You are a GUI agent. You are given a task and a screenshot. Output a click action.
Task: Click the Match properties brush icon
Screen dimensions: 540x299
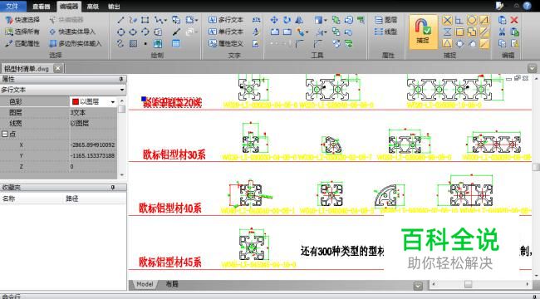tap(9, 44)
